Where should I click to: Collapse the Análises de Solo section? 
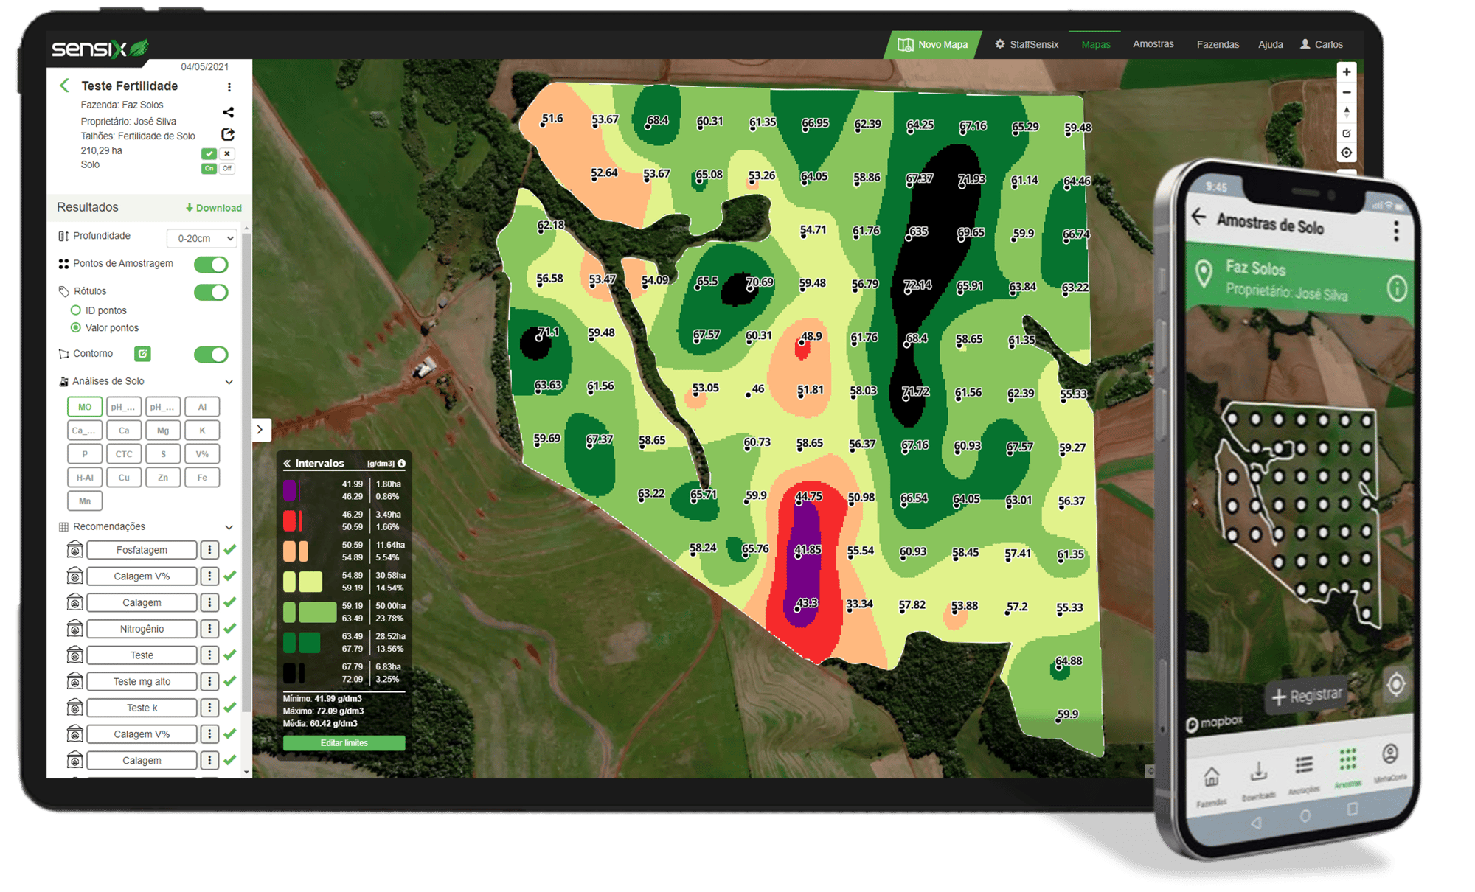coord(229,382)
